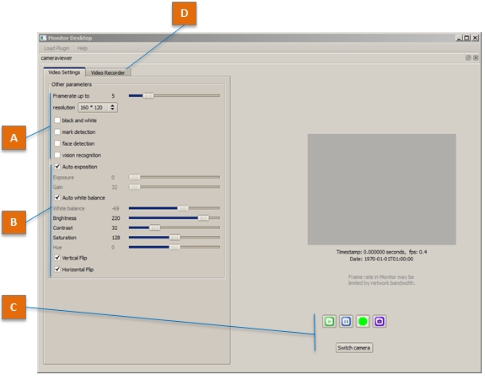The image size is (485, 380).
Task: Minimize the Monitor Desktop window
Action: coord(459,38)
